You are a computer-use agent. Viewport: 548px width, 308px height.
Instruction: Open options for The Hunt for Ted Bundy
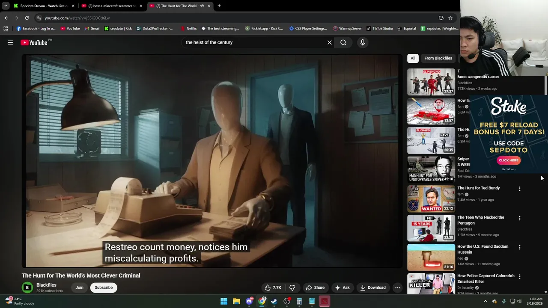pyautogui.click(x=520, y=189)
